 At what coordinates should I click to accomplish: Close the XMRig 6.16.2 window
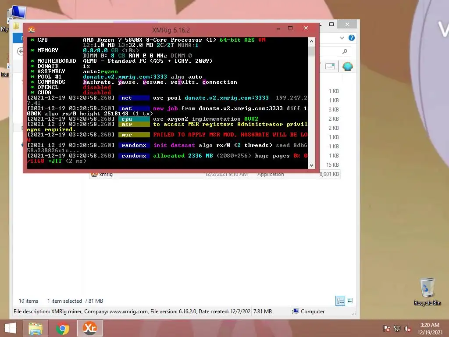point(306,28)
